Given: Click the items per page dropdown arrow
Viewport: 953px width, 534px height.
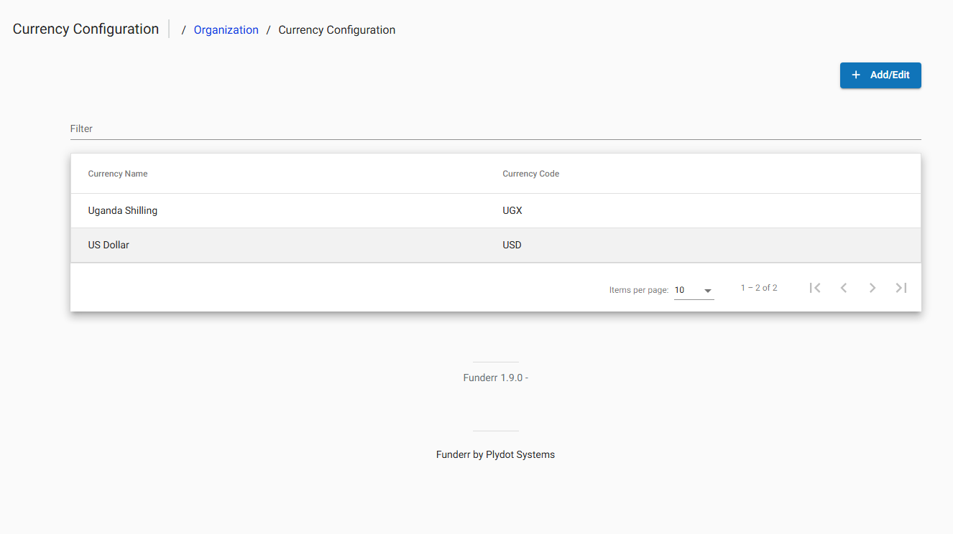Looking at the screenshot, I should coord(707,290).
